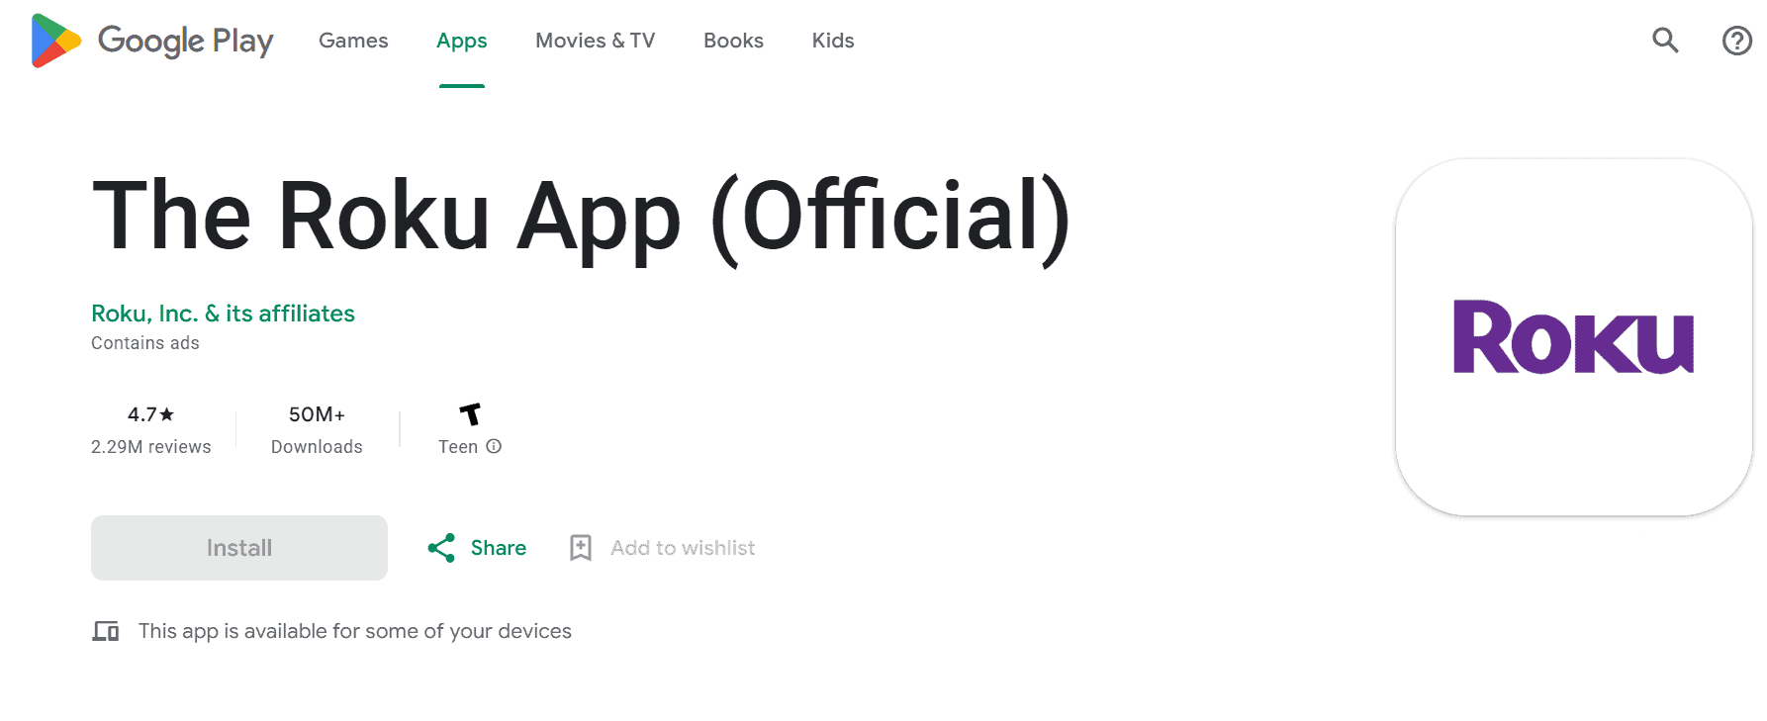Click The Roku App (Official) title
Screen dimensions: 1767x721
(x=582, y=218)
